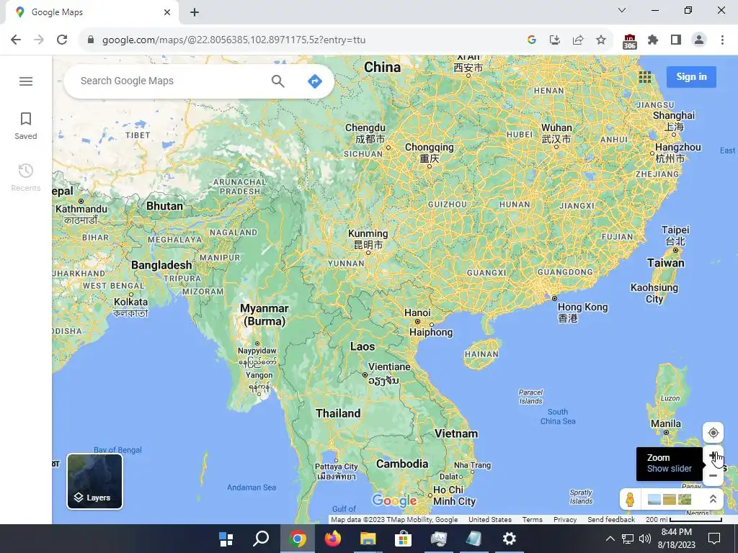Click the Ho Chi Minh City label
Image resolution: width=738 pixels, height=553 pixels.
pos(454,495)
